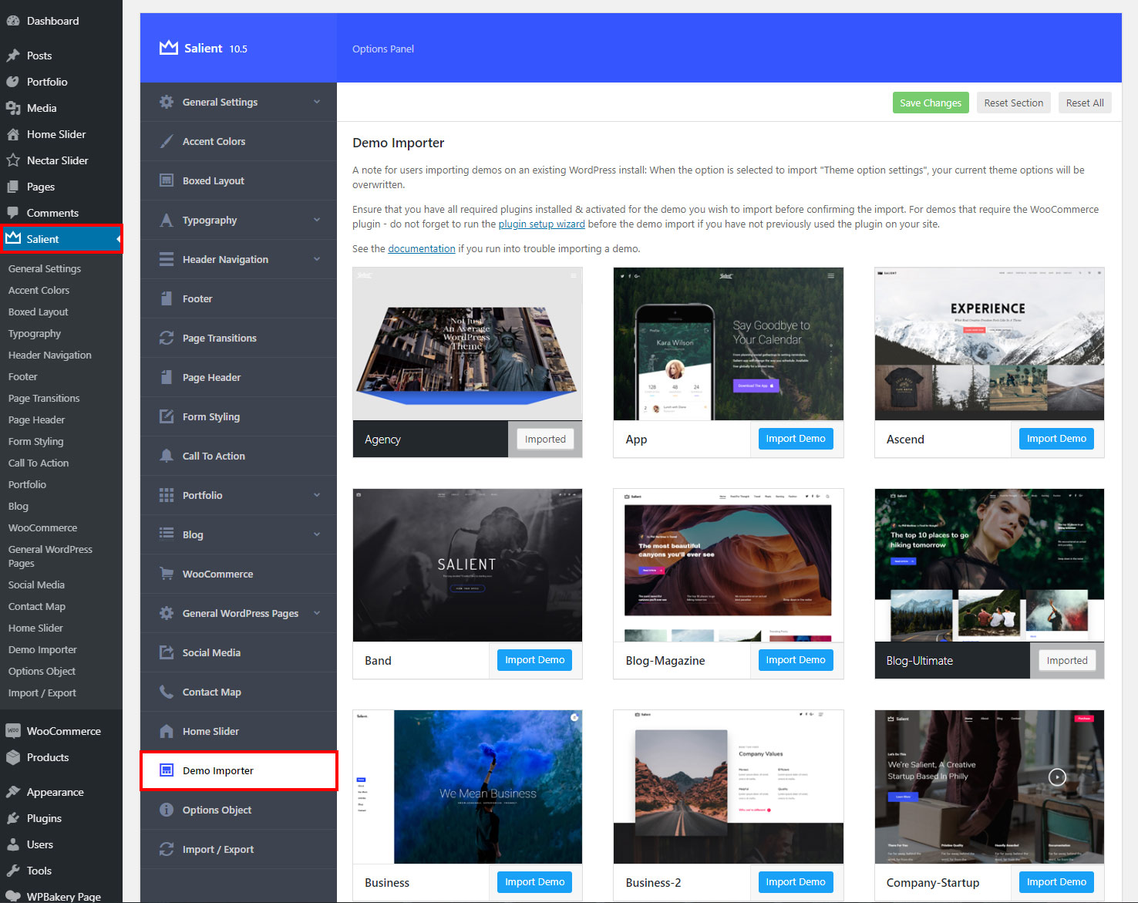Expand Header Navigation section chevron
Screen dimensions: 1138x903
pos(317,259)
